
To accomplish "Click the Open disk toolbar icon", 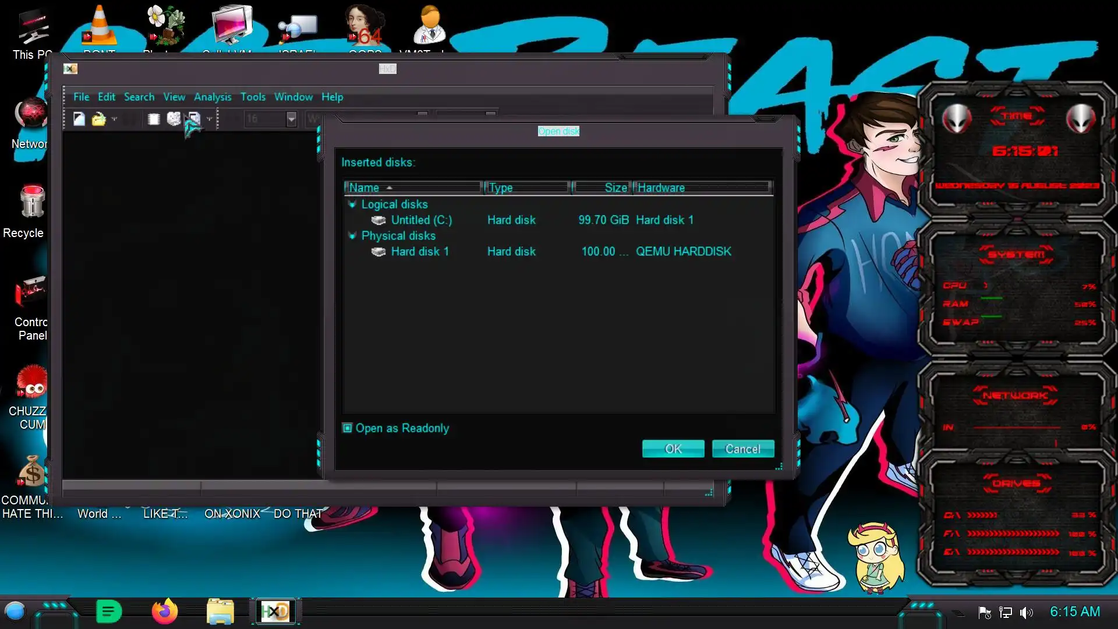I will tap(174, 119).
